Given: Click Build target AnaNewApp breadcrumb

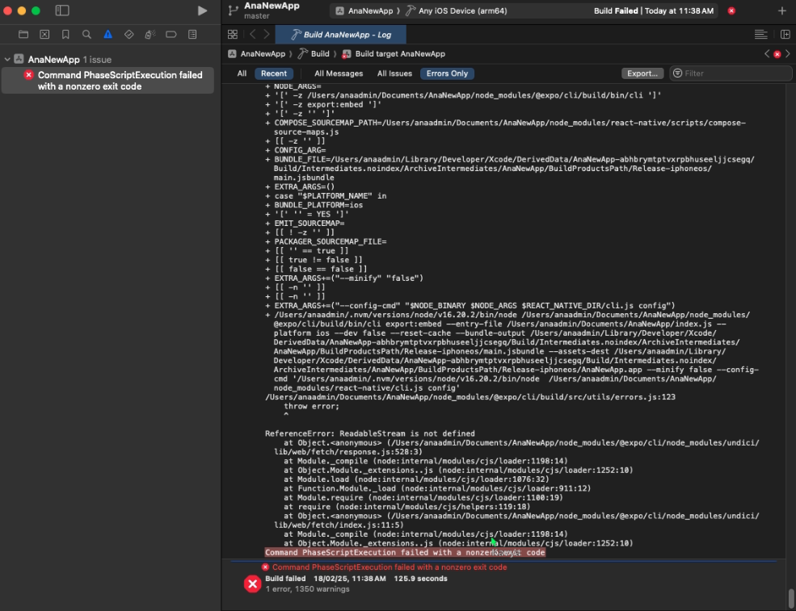Looking at the screenshot, I should click(394, 54).
